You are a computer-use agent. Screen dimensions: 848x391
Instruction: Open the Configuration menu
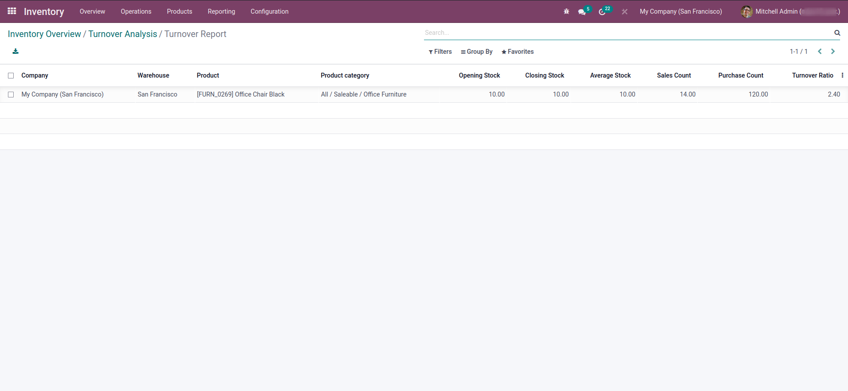tap(269, 11)
